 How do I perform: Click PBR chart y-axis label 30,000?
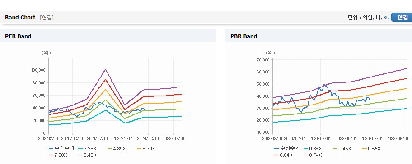[263, 108]
